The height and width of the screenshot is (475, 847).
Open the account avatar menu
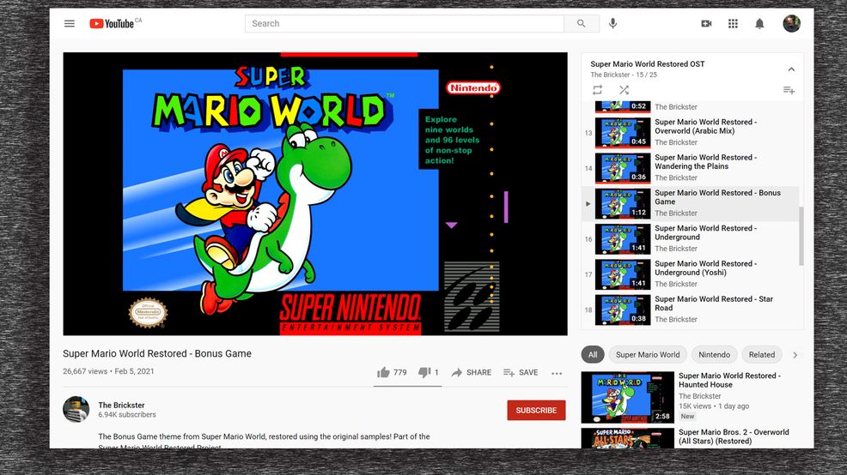point(791,24)
